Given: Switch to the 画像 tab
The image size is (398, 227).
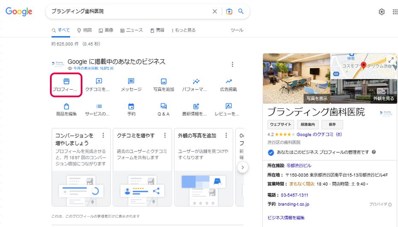Looking at the screenshot, I should pyautogui.click(x=106, y=30).
